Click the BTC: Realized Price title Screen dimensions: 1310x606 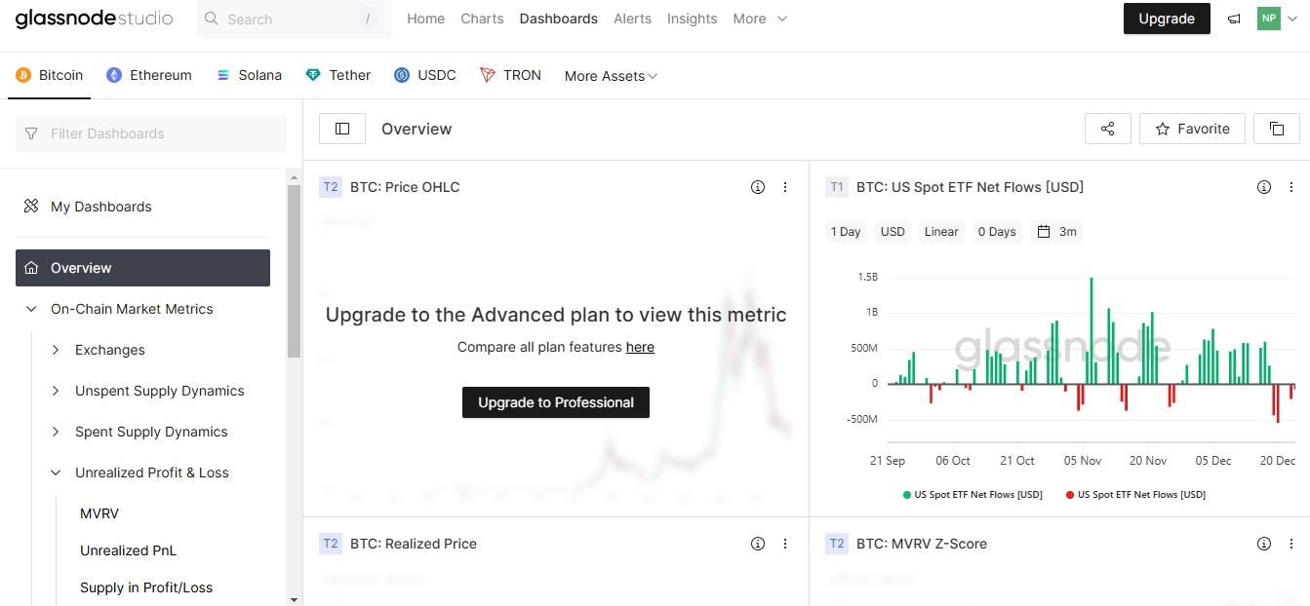pos(414,544)
